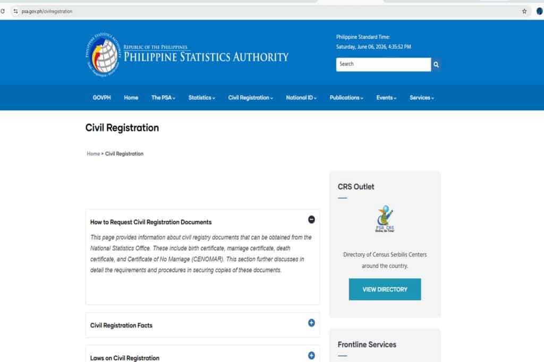Open the browser profile avatar icon

point(540,11)
